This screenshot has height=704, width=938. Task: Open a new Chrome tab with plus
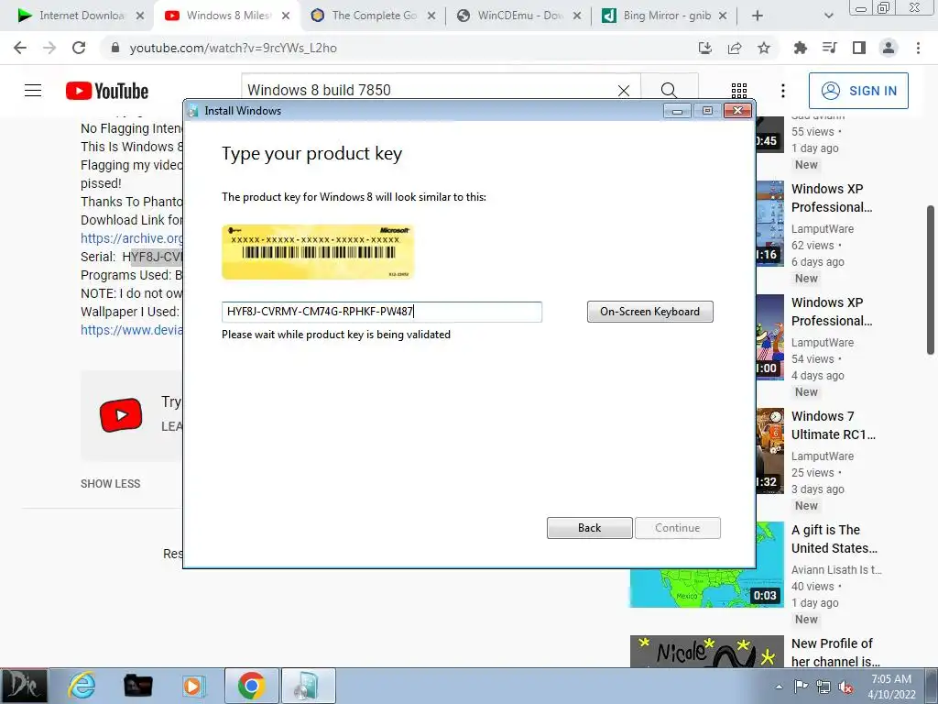click(x=758, y=16)
